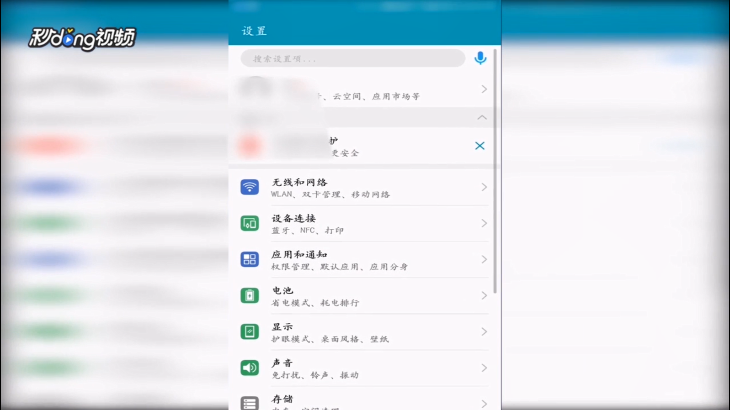Select the 显示 menu entry

[x=364, y=331]
